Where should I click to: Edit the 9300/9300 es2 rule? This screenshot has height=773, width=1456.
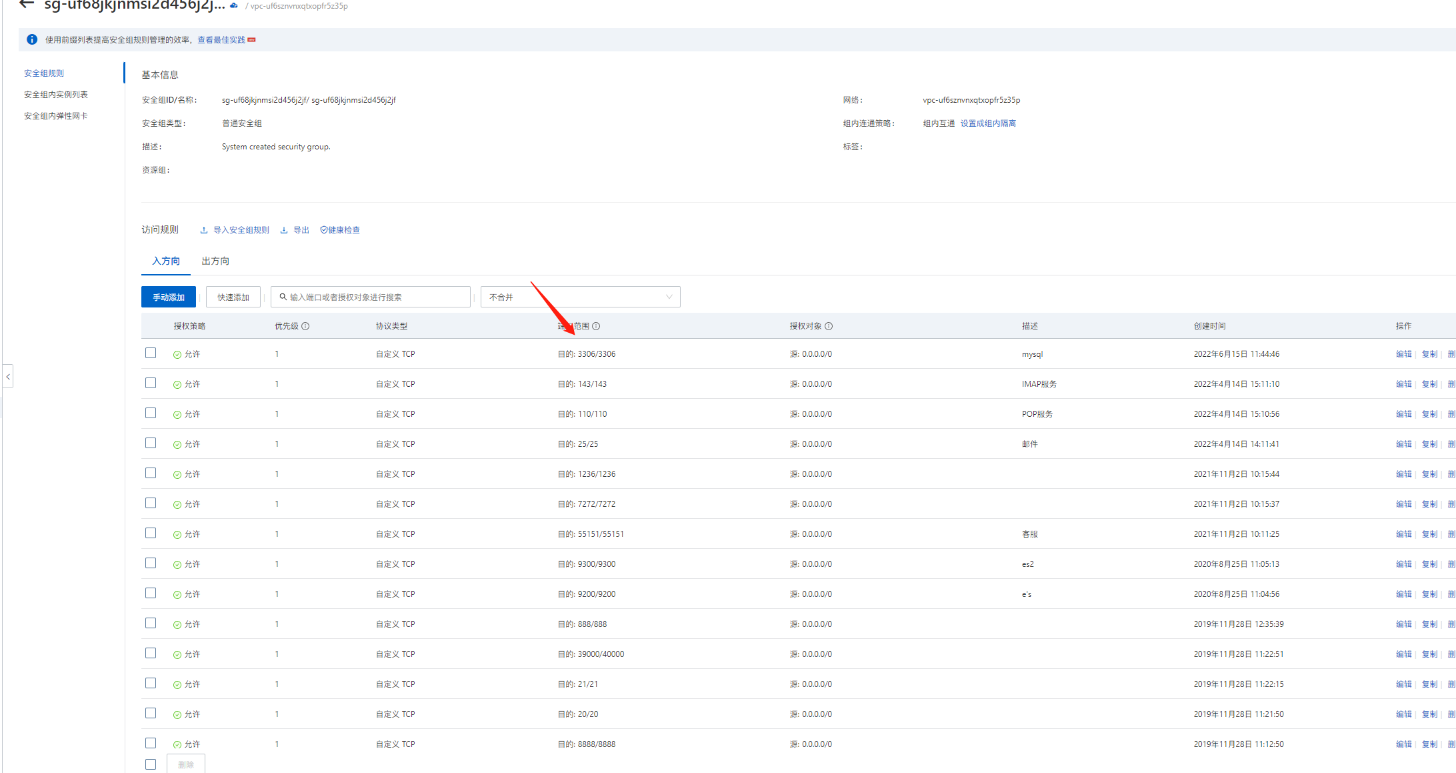[x=1404, y=564]
